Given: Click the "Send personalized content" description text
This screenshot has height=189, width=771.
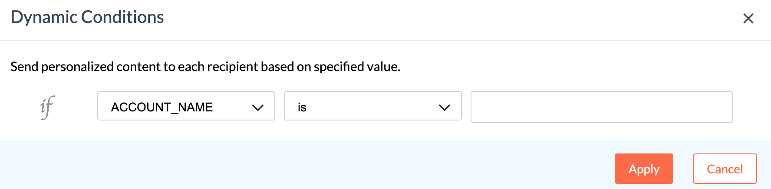Looking at the screenshot, I should (205, 67).
